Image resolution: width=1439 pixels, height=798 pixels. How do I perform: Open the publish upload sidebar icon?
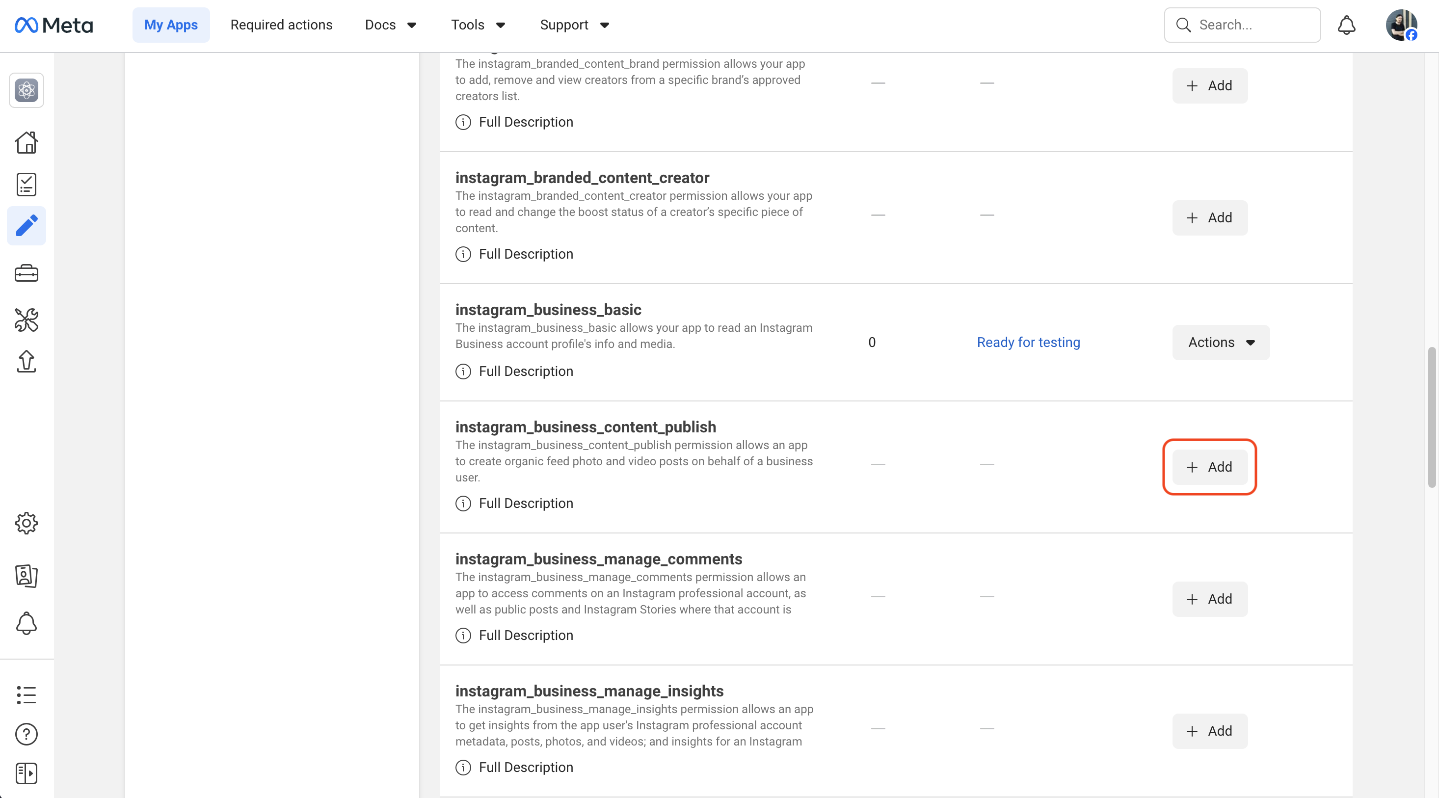(x=26, y=361)
